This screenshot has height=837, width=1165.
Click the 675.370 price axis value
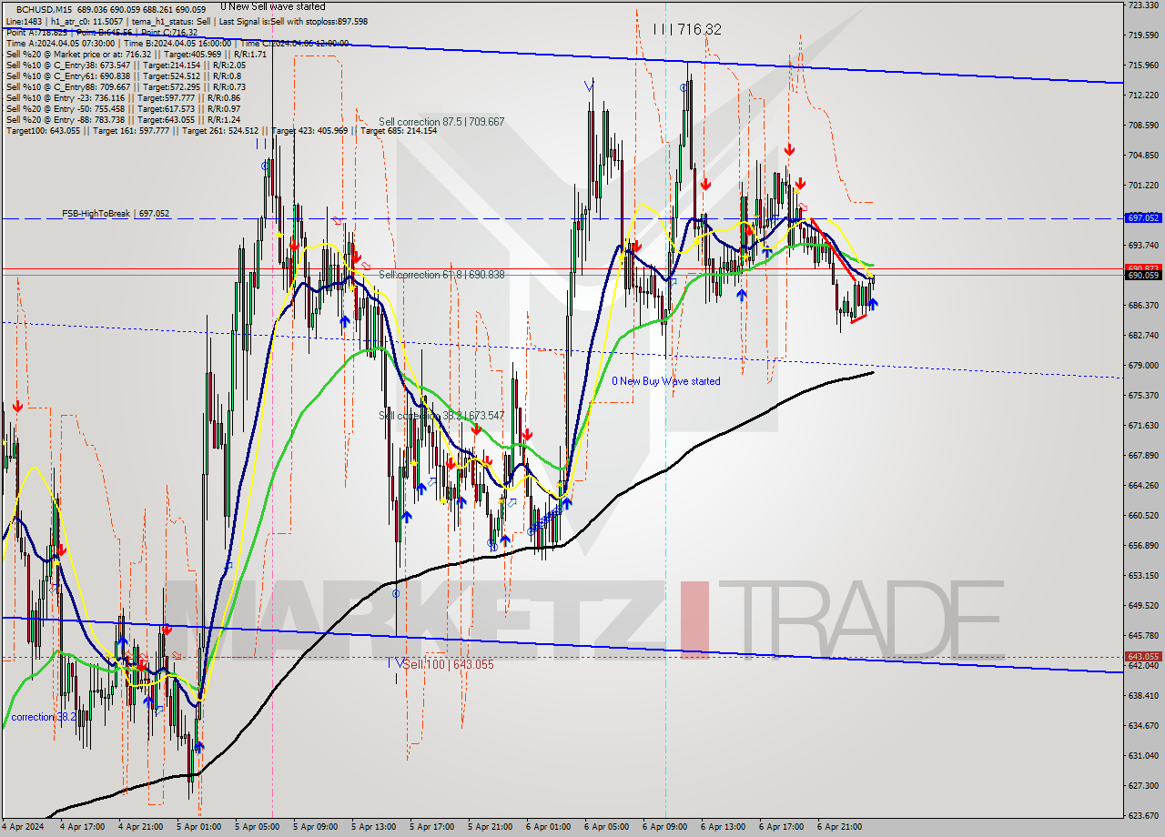tap(1142, 395)
